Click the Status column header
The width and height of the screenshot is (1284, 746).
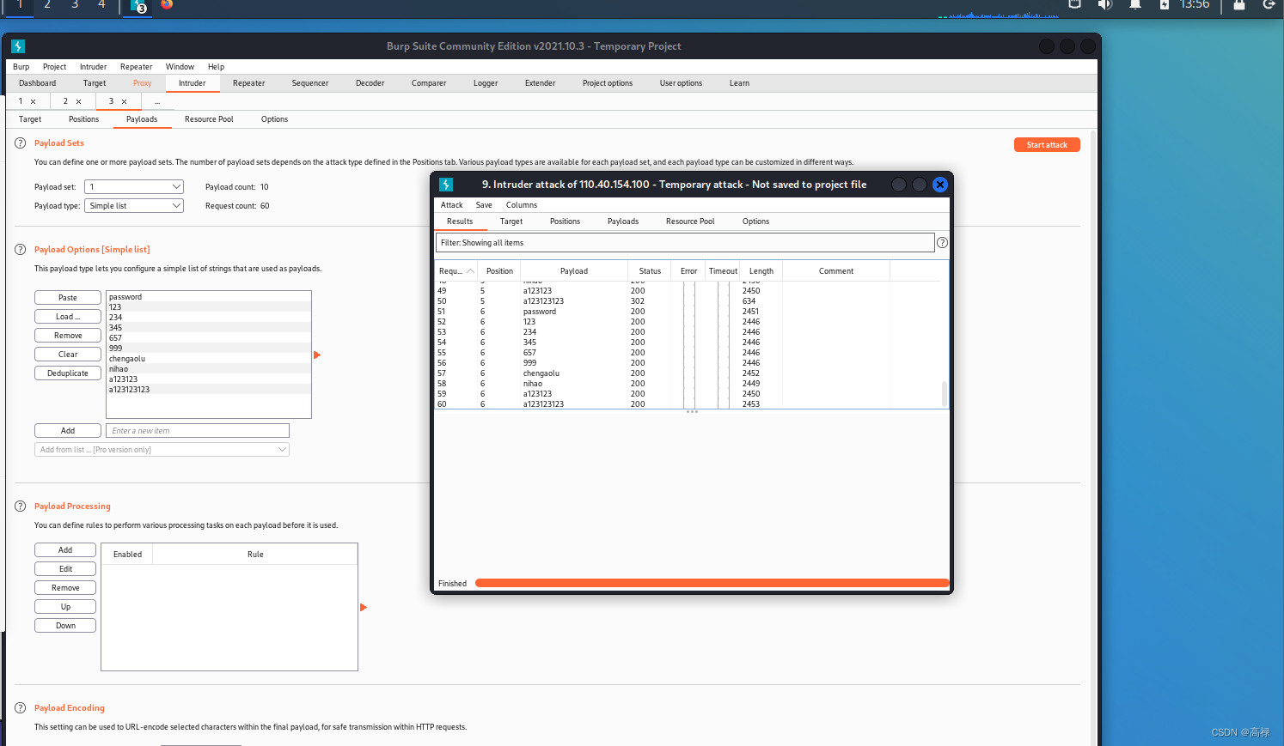650,271
